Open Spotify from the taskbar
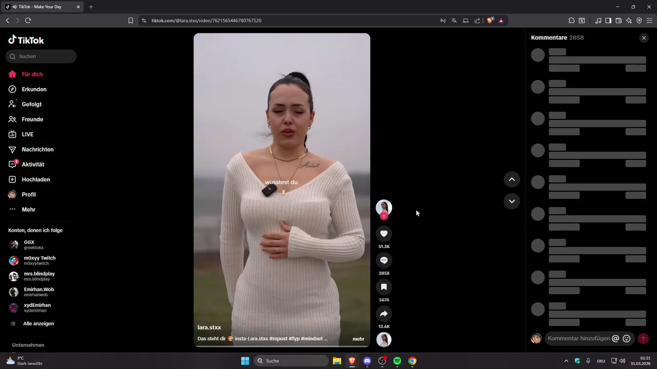 [x=397, y=361]
